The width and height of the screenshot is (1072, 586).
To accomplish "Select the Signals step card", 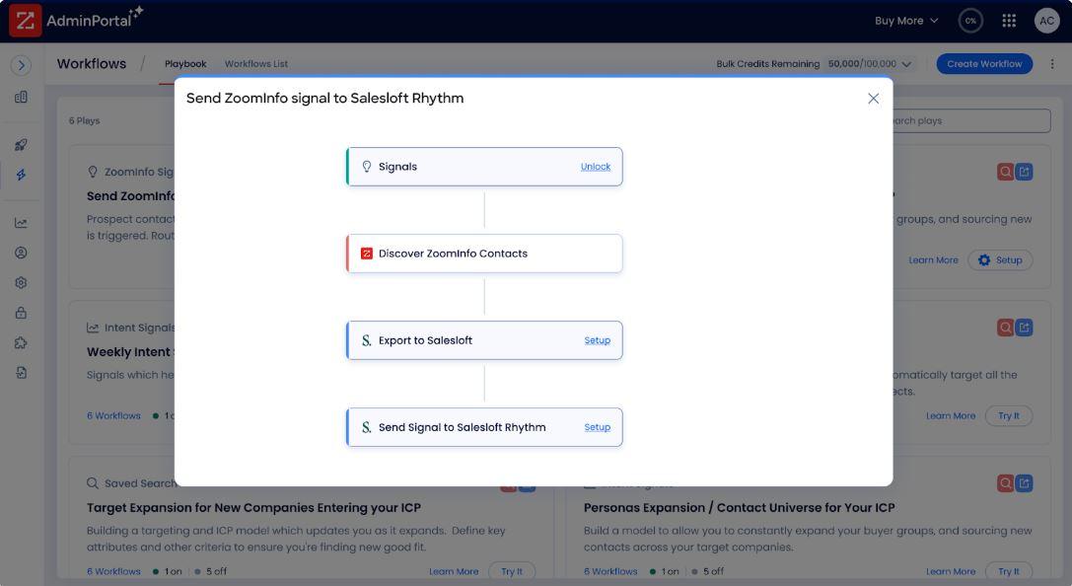I will tap(484, 167).
